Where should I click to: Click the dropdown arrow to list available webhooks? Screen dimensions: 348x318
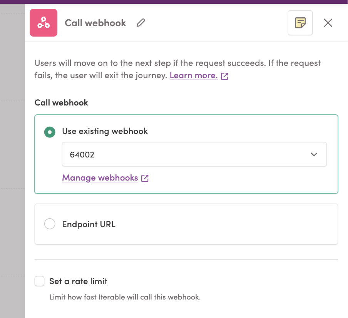point(314,154)
